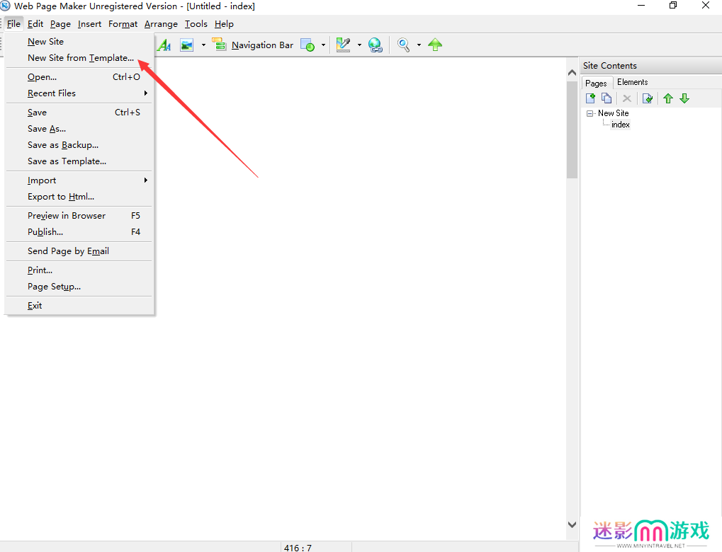Insert an image using the picture icon
This screenshot has width=722, height=552.
click(186, 45)
